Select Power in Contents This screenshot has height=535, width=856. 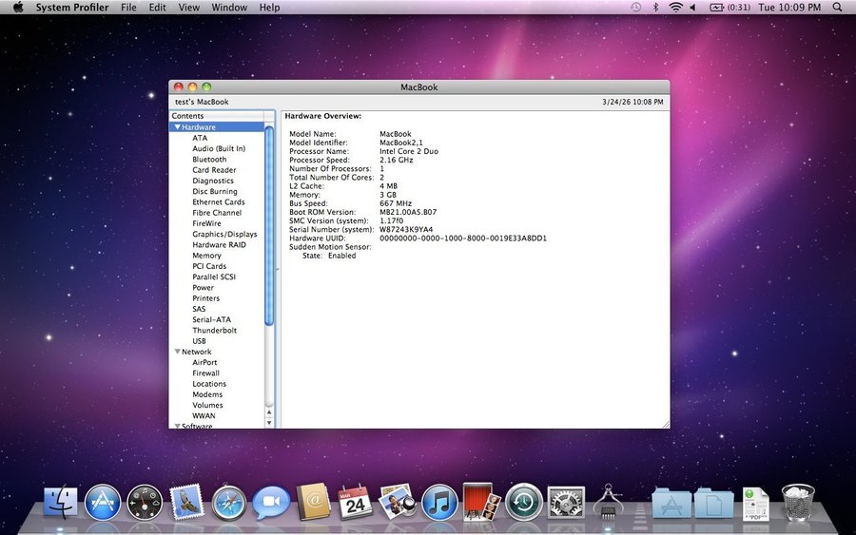(x=204, y=287)
